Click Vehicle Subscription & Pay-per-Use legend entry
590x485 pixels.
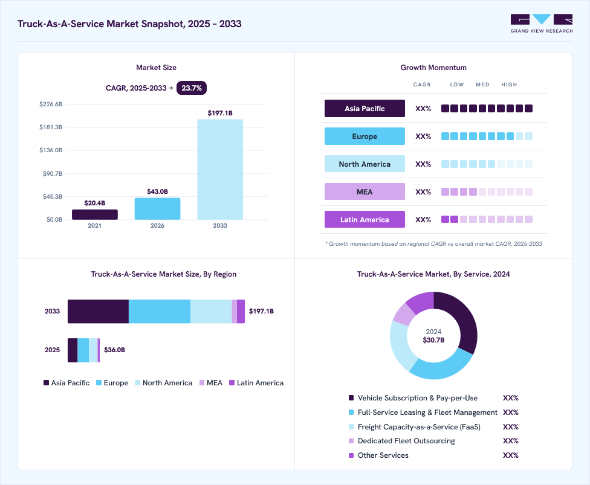tap(433, 398)
